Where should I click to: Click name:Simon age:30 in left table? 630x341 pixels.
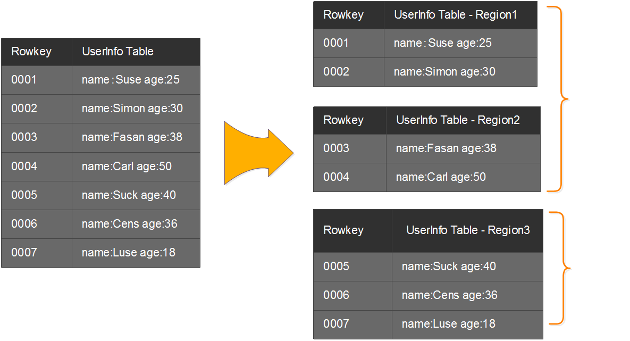(132, 109)
